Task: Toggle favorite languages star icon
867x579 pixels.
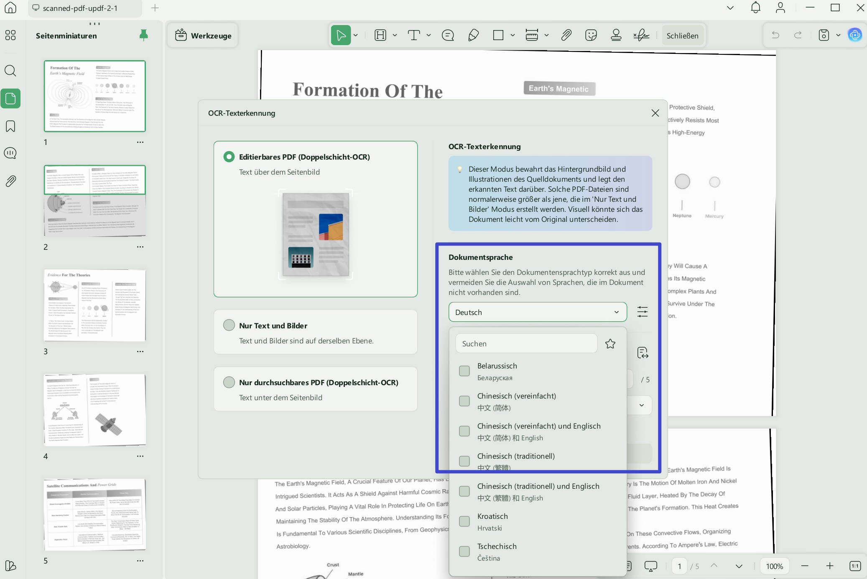Action: pyautogui.click(x=610, y=344)
